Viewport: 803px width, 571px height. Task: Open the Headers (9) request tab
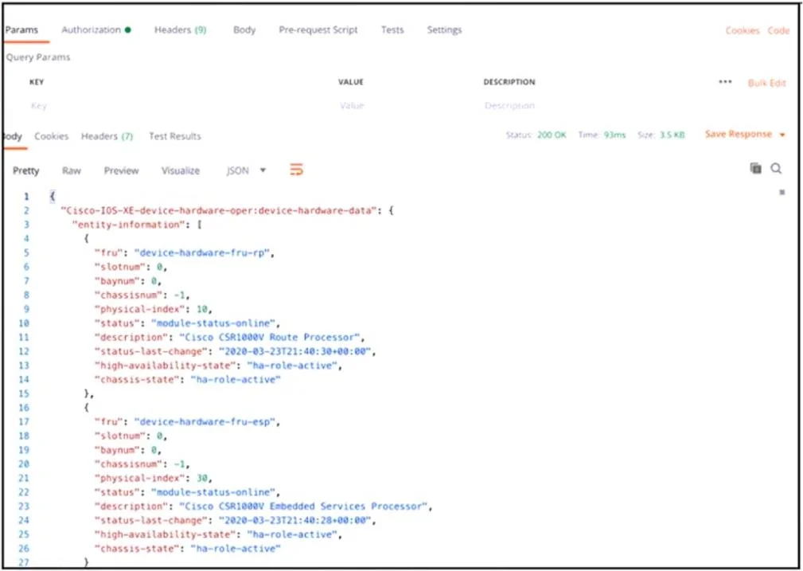tap(181, 29)
